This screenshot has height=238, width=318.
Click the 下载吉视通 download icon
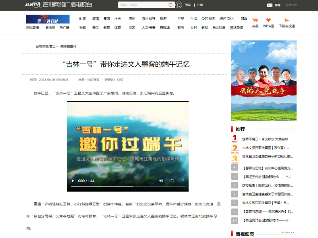[x=287, y=21]
